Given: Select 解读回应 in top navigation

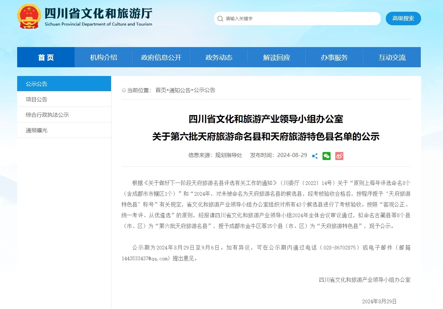Looking at the screenshot, I should tap(276, 57).
